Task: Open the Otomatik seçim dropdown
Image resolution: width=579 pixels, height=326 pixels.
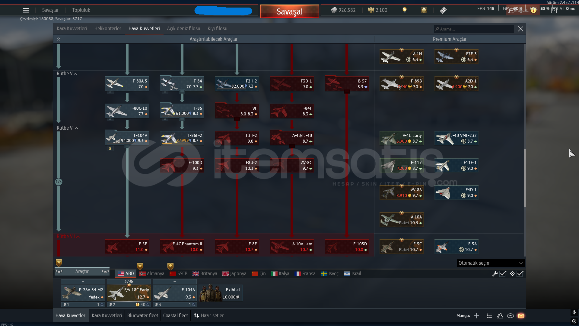Action: (491, 263)
